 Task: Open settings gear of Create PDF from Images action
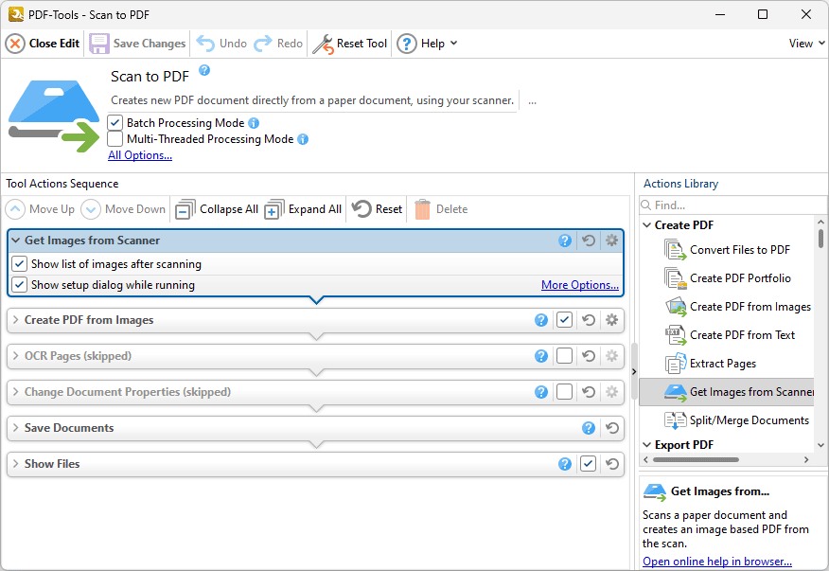[x=611, y=320]
